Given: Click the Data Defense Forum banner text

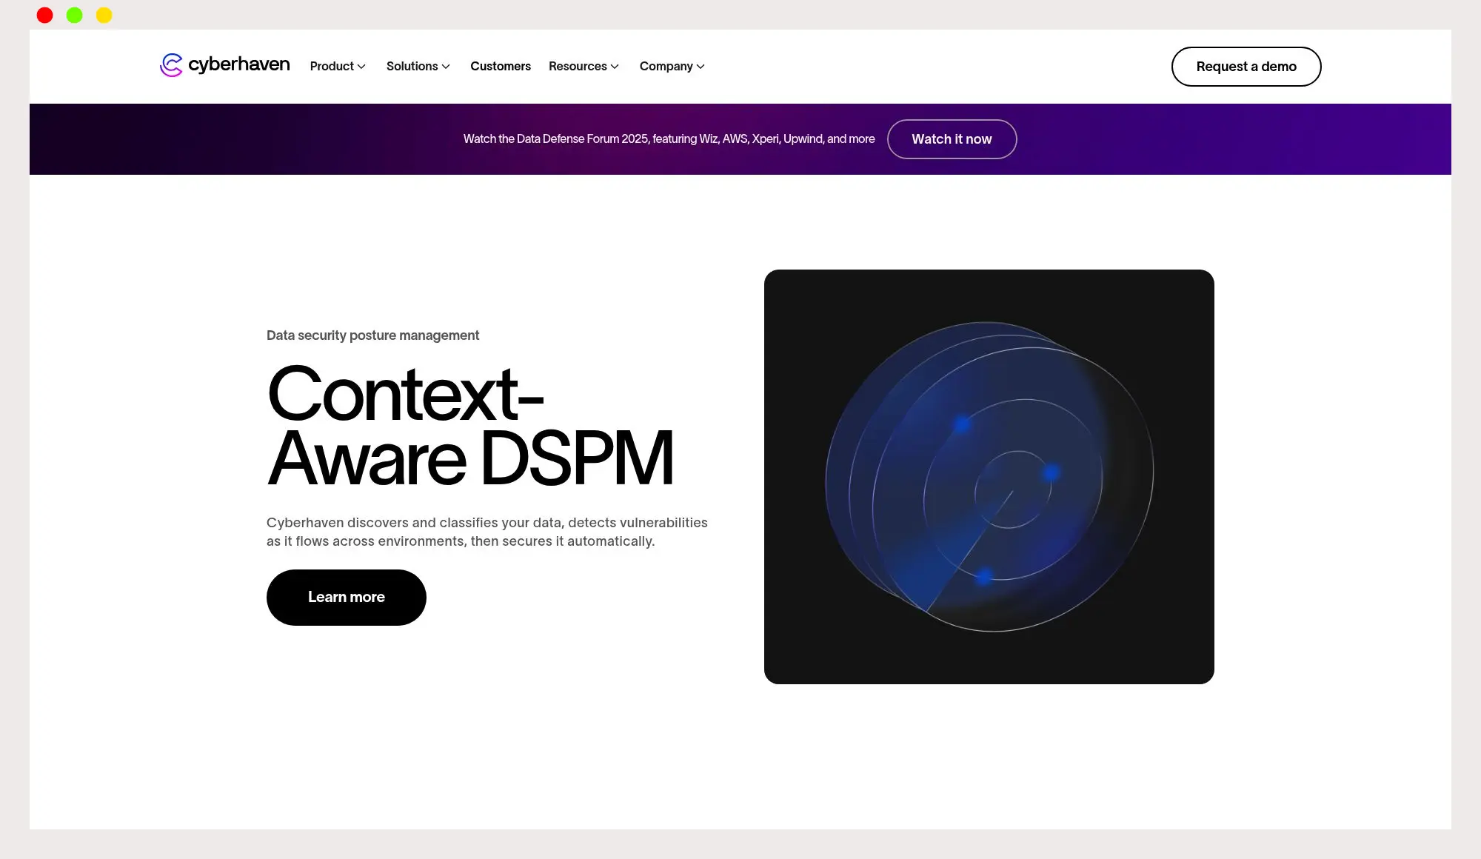Looking at the screenshot, I should tap(669, 139).
